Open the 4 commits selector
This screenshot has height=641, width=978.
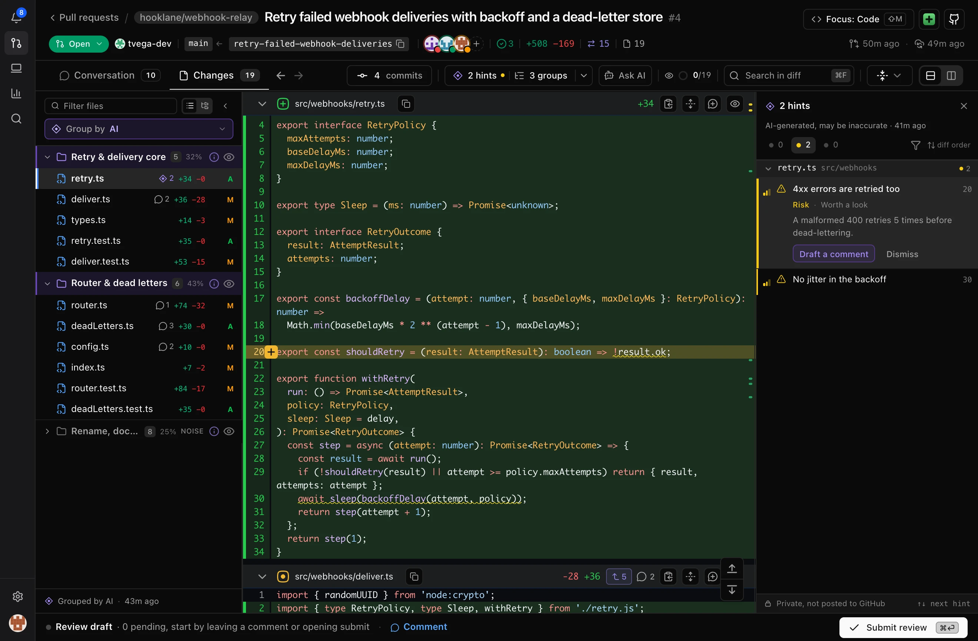(389, 76)
